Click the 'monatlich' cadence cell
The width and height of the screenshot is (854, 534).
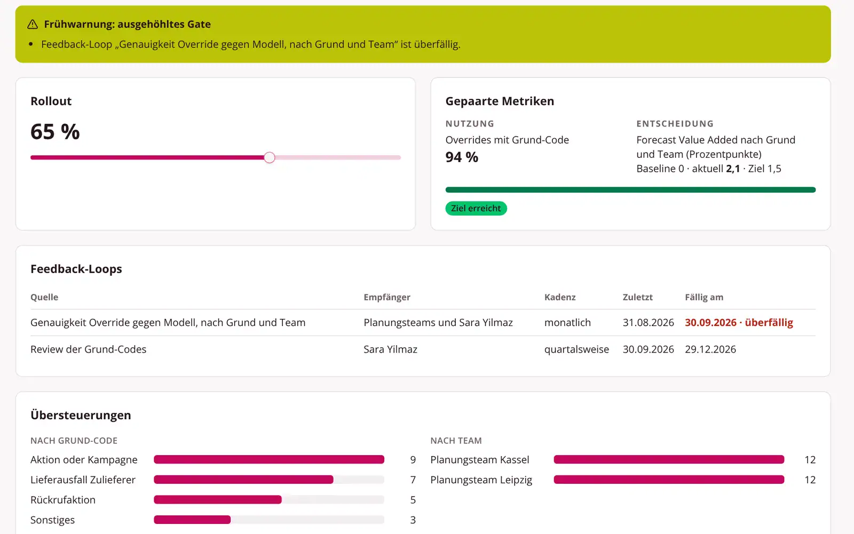coord(567,323)
